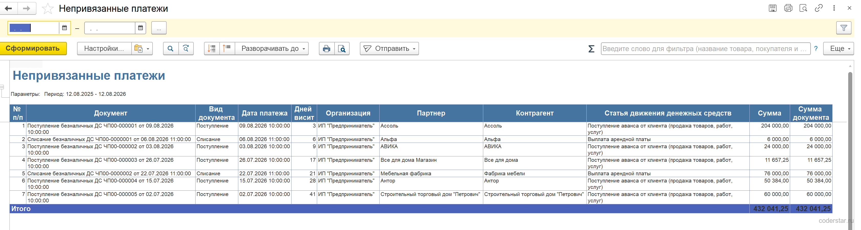The height and width of the screenshot is (230, 861).
Task: Expand the Разворачивать до dropdown
Action: (x=272, y=49)
